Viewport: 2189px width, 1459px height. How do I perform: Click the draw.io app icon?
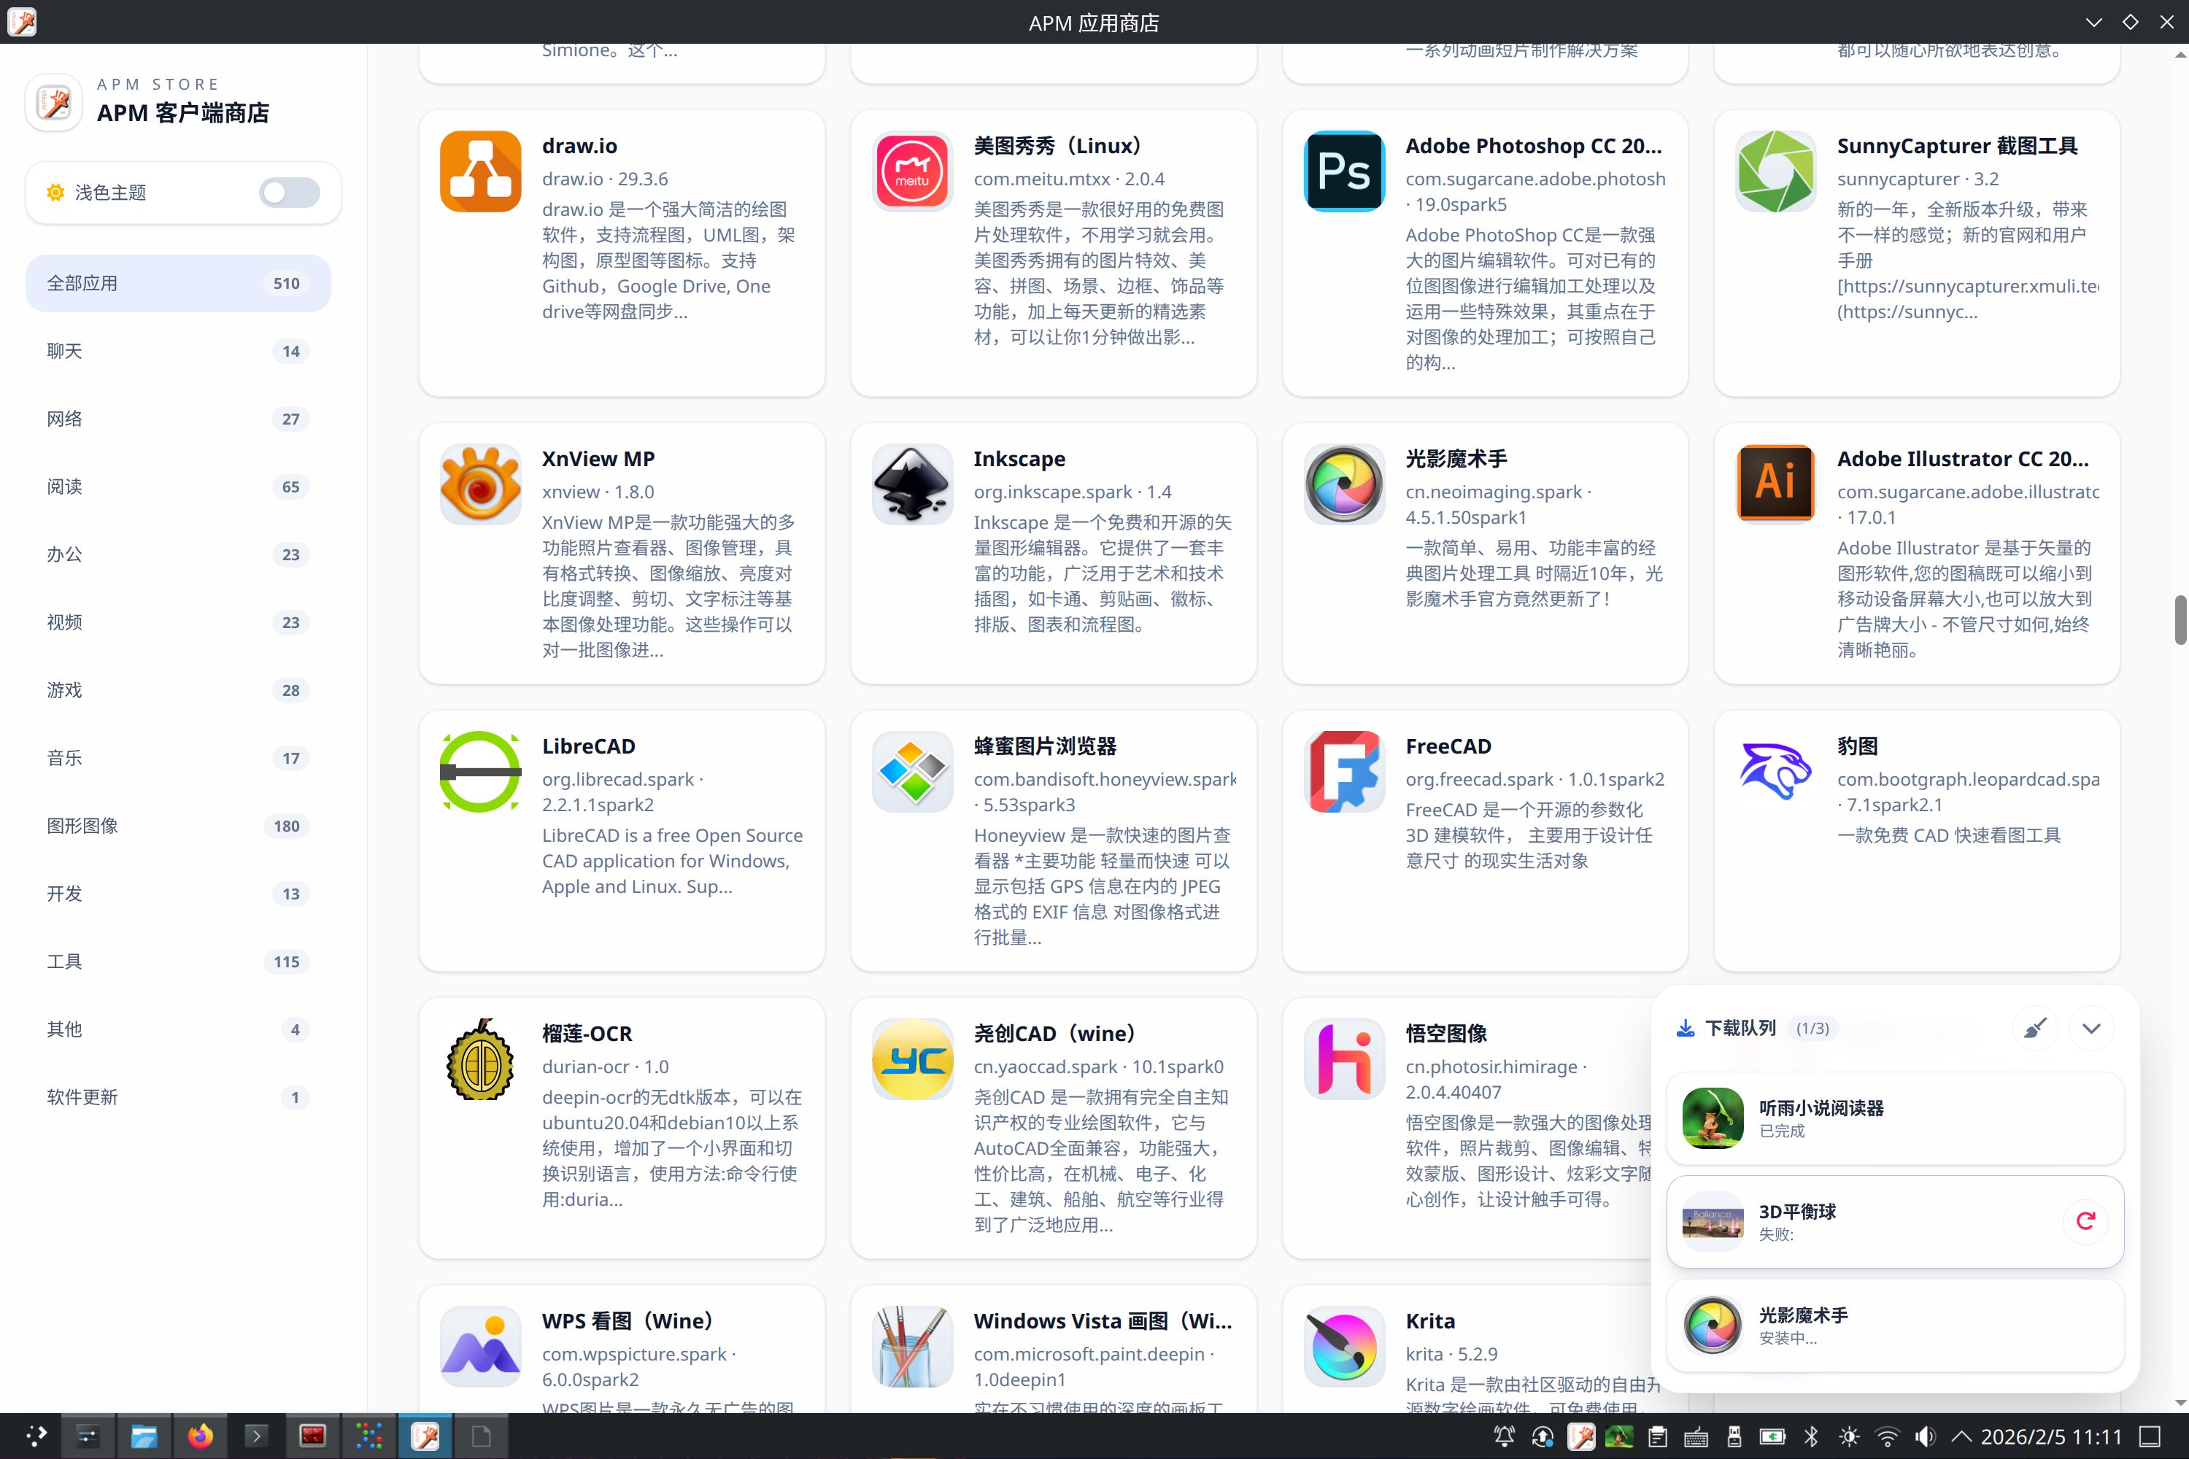tap(479, 171)
